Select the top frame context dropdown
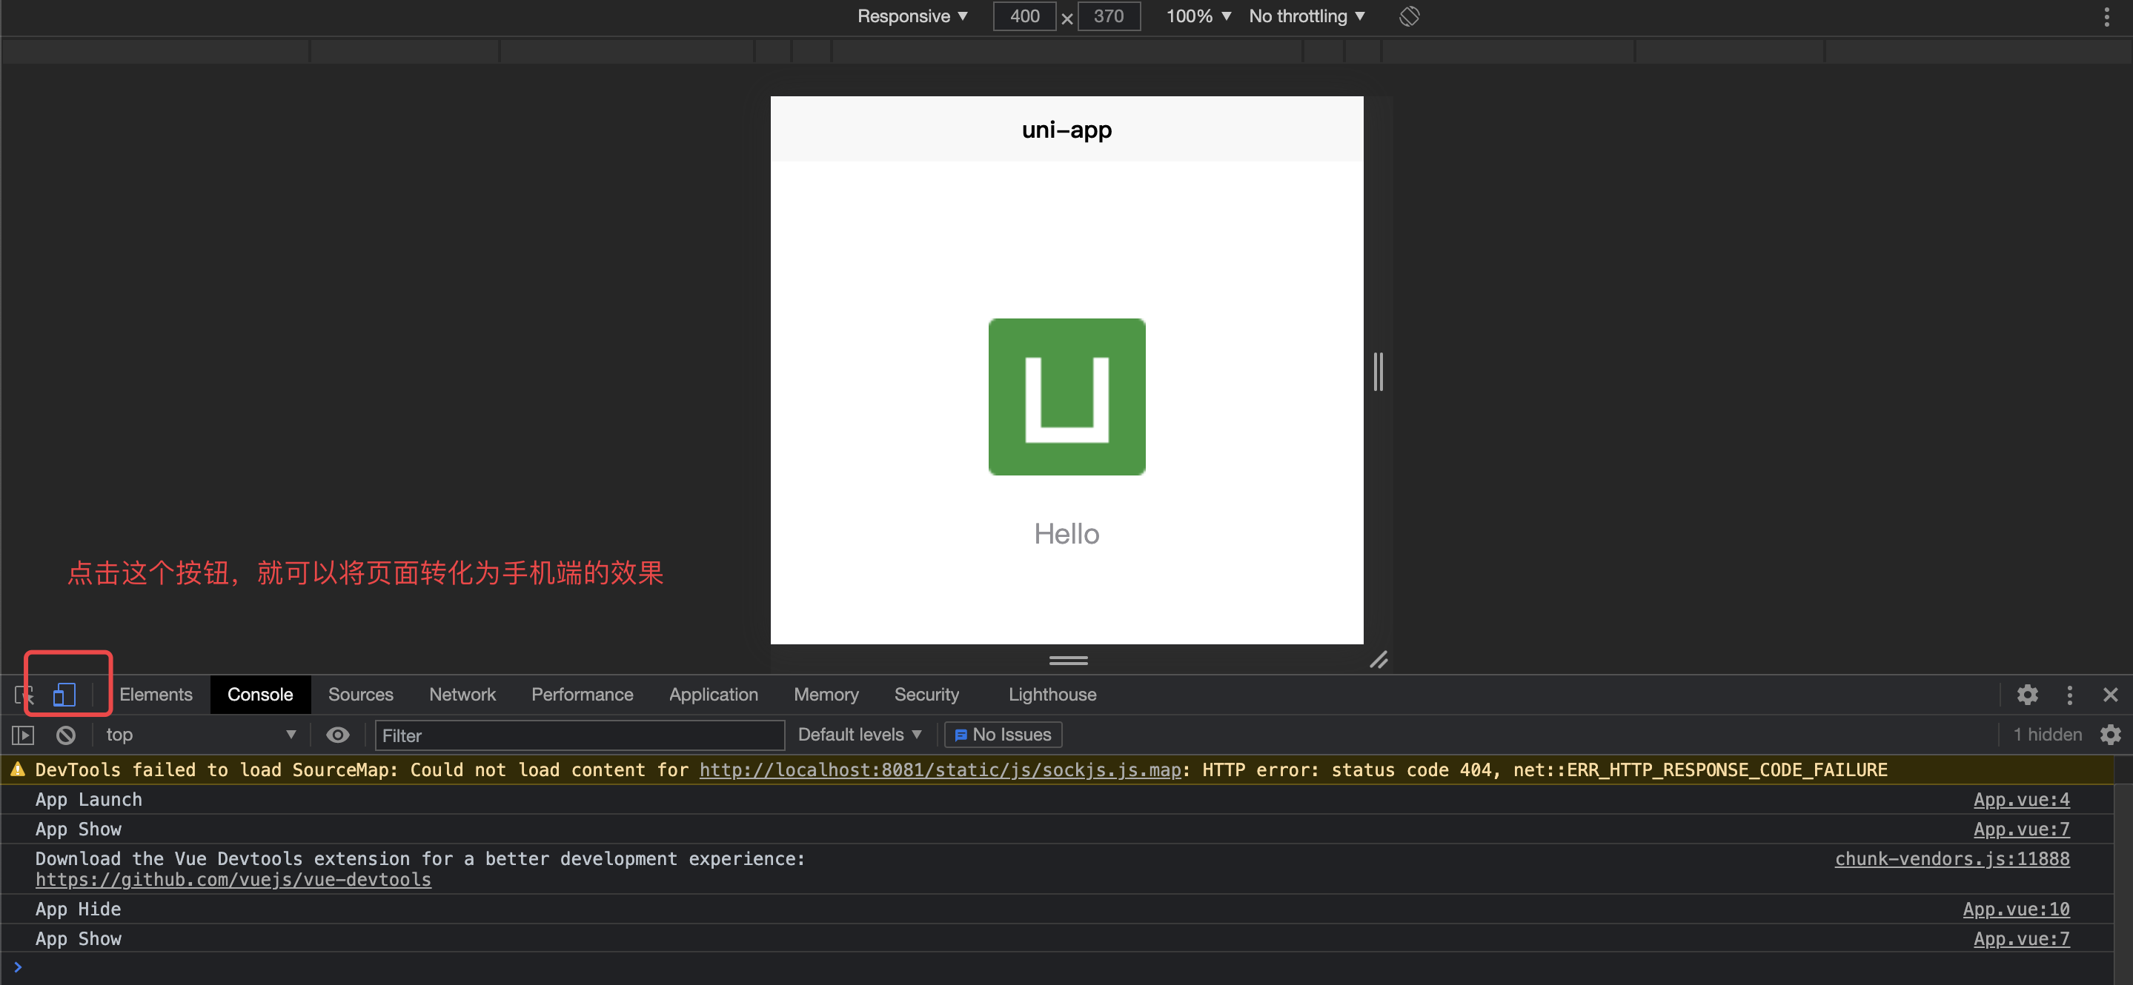Image resolution: width=2133 pixels, height=985 pixels. click(197, 735)
